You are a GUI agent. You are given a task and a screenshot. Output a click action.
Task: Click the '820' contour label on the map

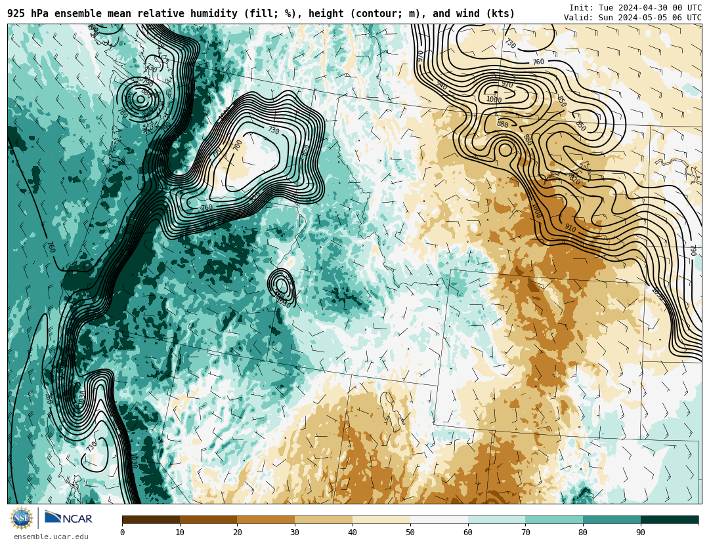tap(574, 180)
